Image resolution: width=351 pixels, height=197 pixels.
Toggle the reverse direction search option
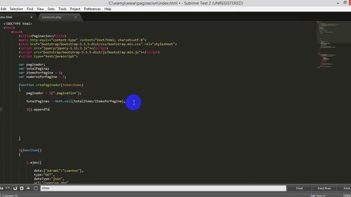15,188
